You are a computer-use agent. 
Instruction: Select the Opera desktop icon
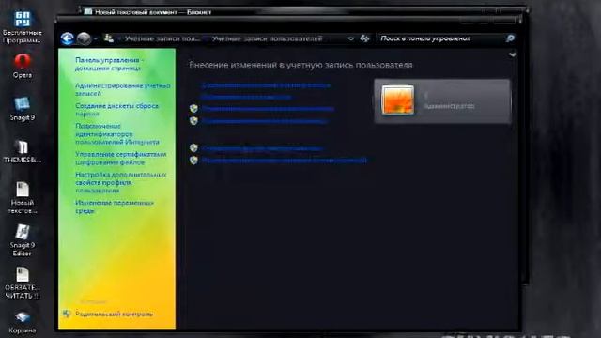tap(23, 66)
